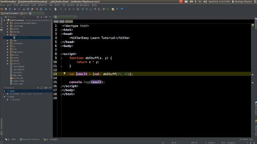Click the green inspection status indicator
Viewport: 257px width, 144px height.
(253, 25)
